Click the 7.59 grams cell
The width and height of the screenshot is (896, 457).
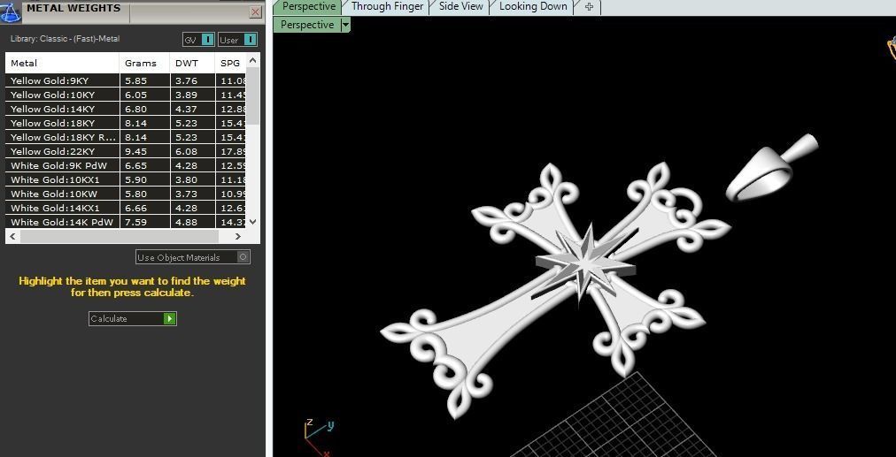click(x=144, y=222)
